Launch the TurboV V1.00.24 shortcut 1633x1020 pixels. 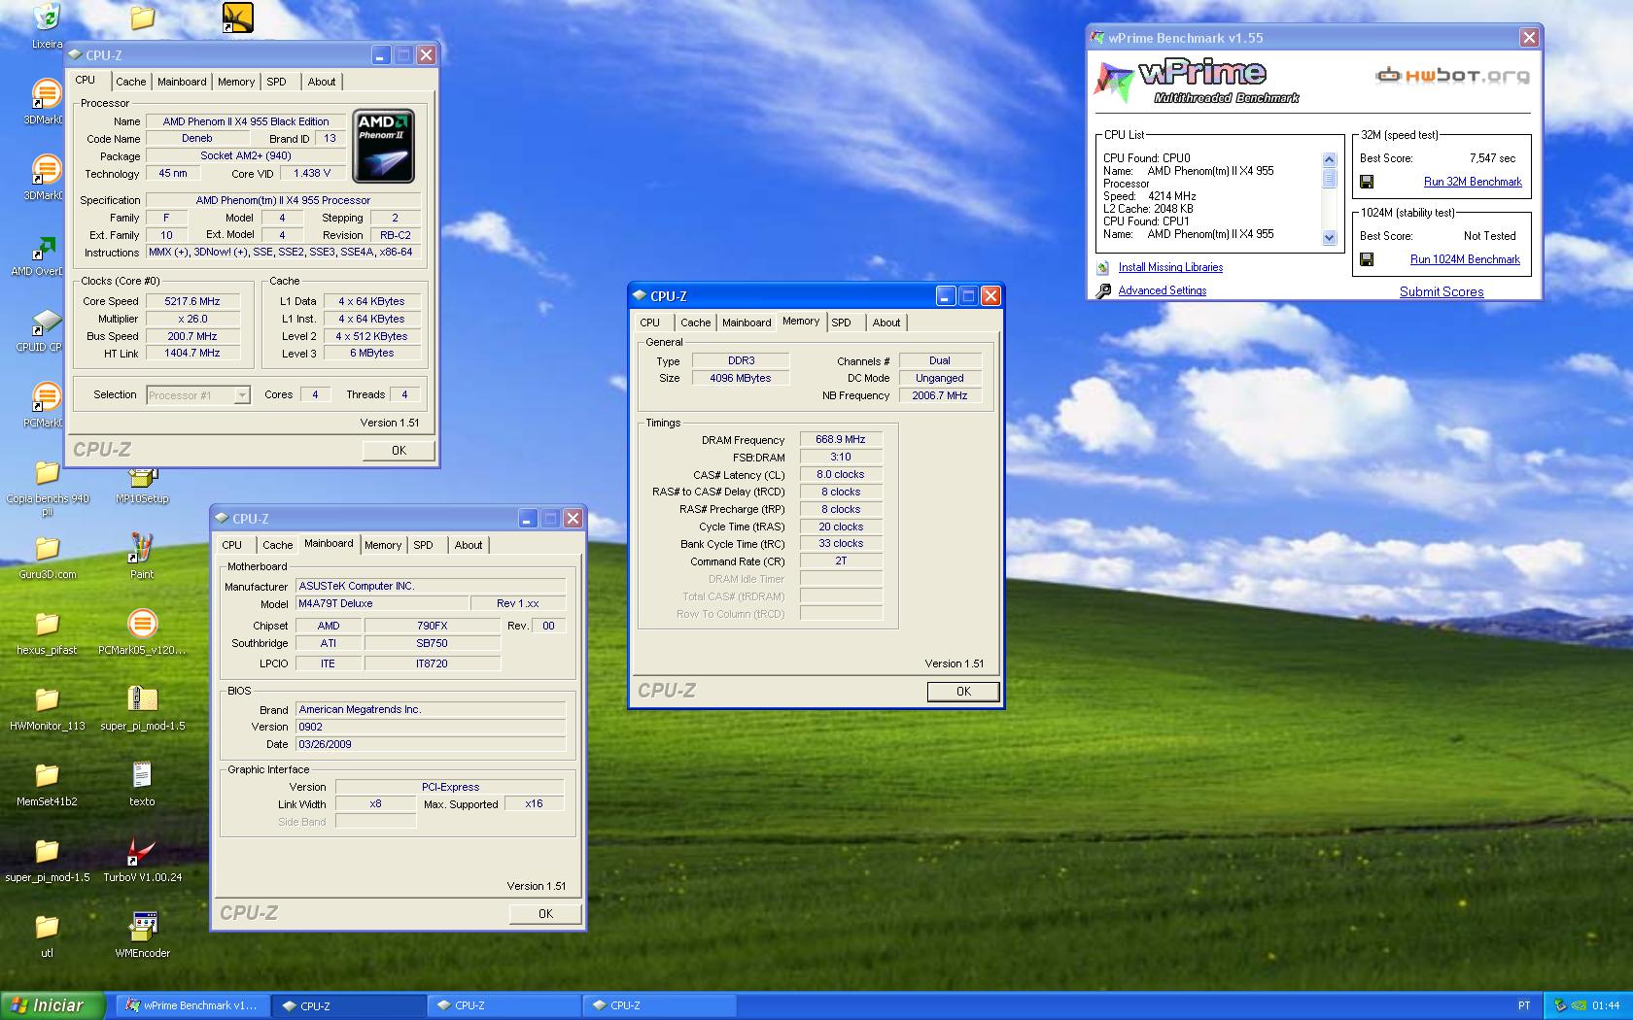142,851
